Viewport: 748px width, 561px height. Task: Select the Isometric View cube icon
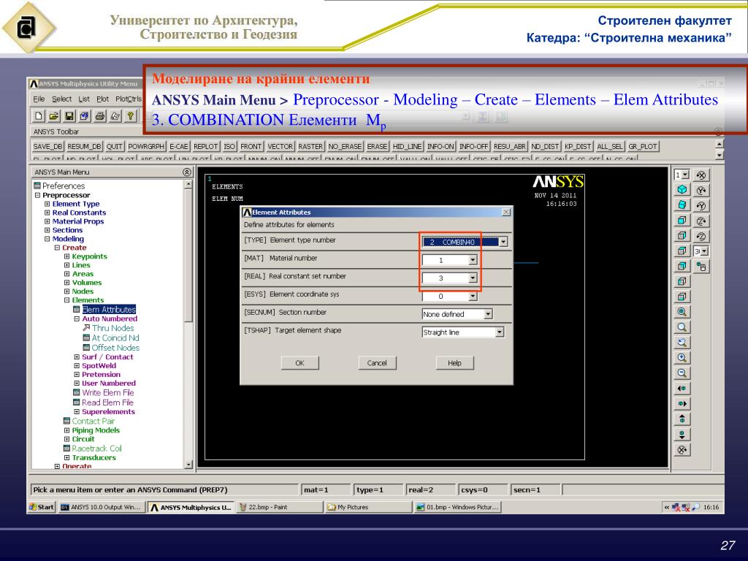682,189
